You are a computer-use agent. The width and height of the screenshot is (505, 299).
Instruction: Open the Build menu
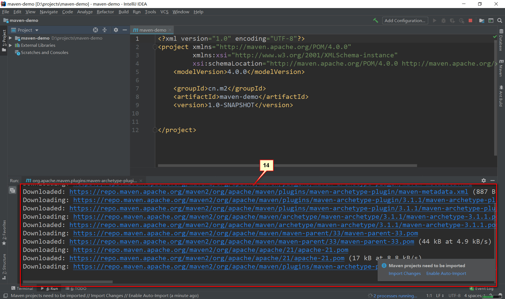(123, 12)
